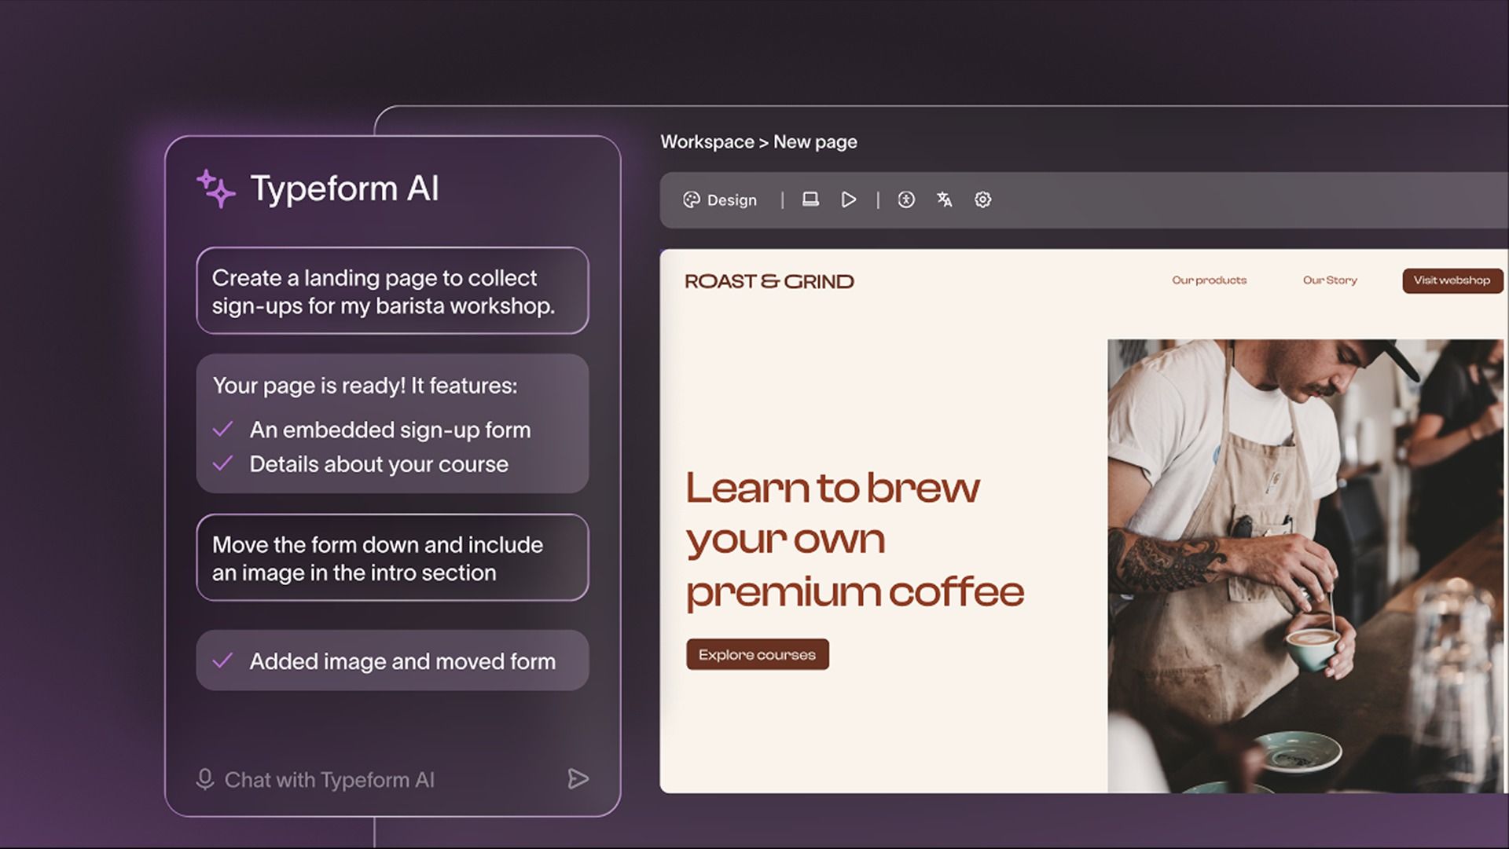
Task: Open page settings gear icon
Action: [x=982, y=199]
